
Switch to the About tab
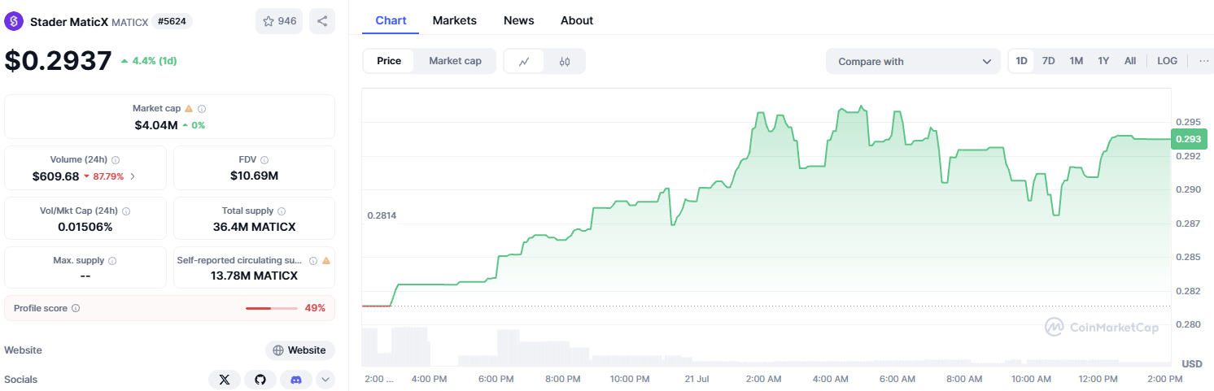coord(577,20)
